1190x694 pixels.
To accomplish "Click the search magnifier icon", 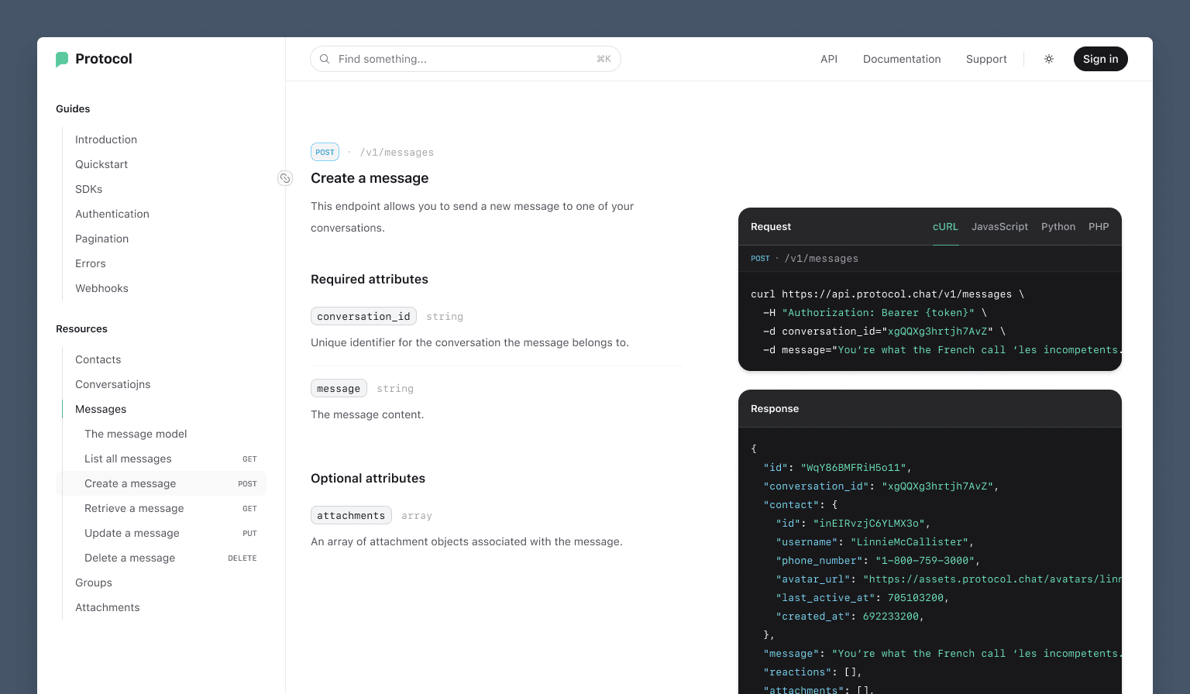I will [x=325, y=59].
